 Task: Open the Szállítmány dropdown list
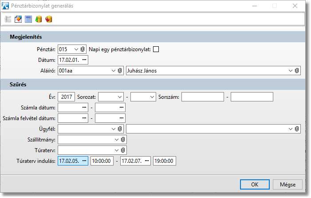point(117,140)
